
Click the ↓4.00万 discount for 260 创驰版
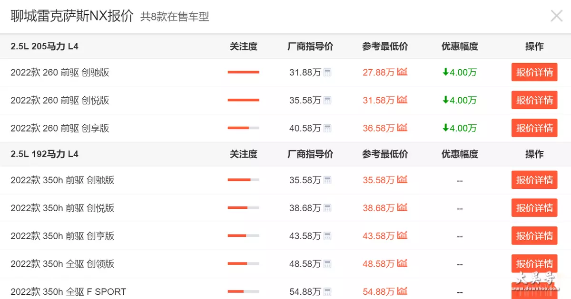460,73
